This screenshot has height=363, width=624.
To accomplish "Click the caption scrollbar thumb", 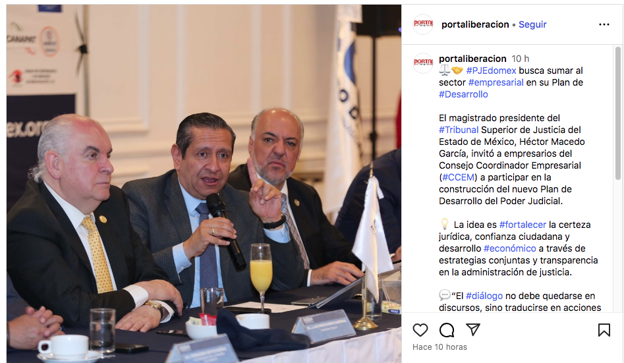I will pos(617,113).
